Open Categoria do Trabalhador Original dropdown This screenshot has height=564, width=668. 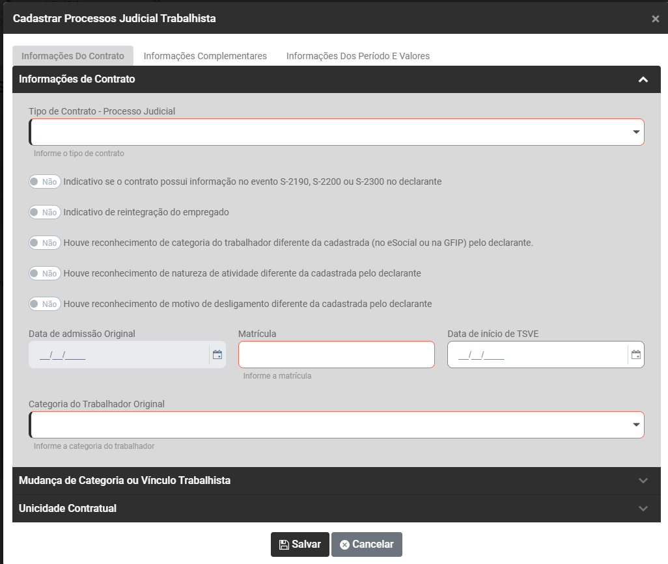tap(336, 425)
